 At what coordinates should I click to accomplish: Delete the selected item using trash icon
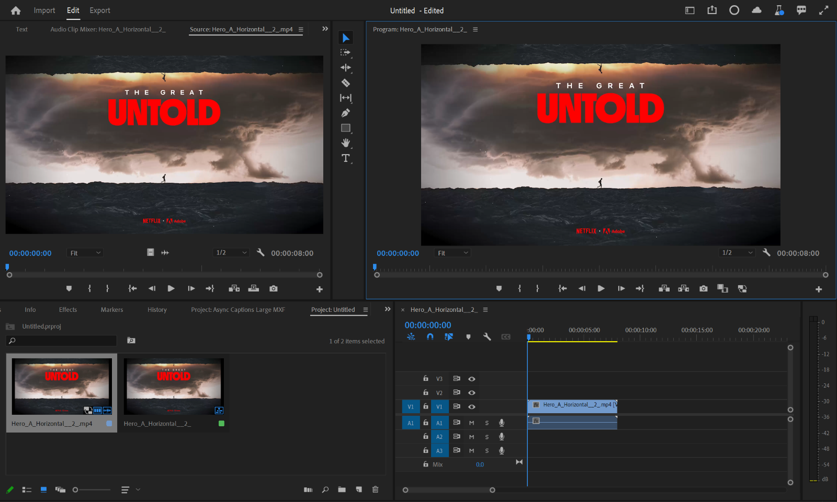376,489
